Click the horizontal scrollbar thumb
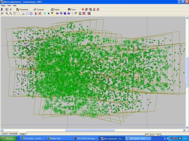 [90, 130]
